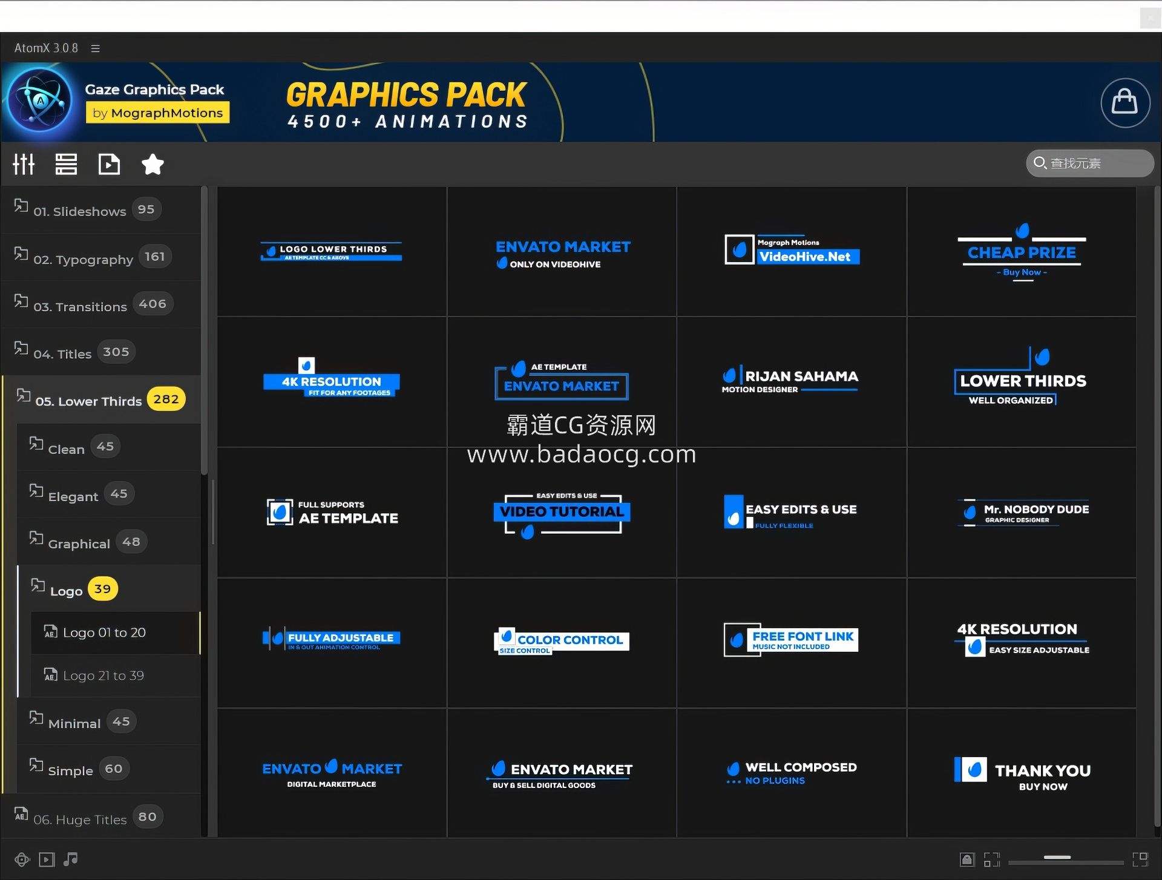Image resolution: width=1162 pixels, height=880 pixels.
Task: Expand the 02. Typography category
Action: pos(101,257)
